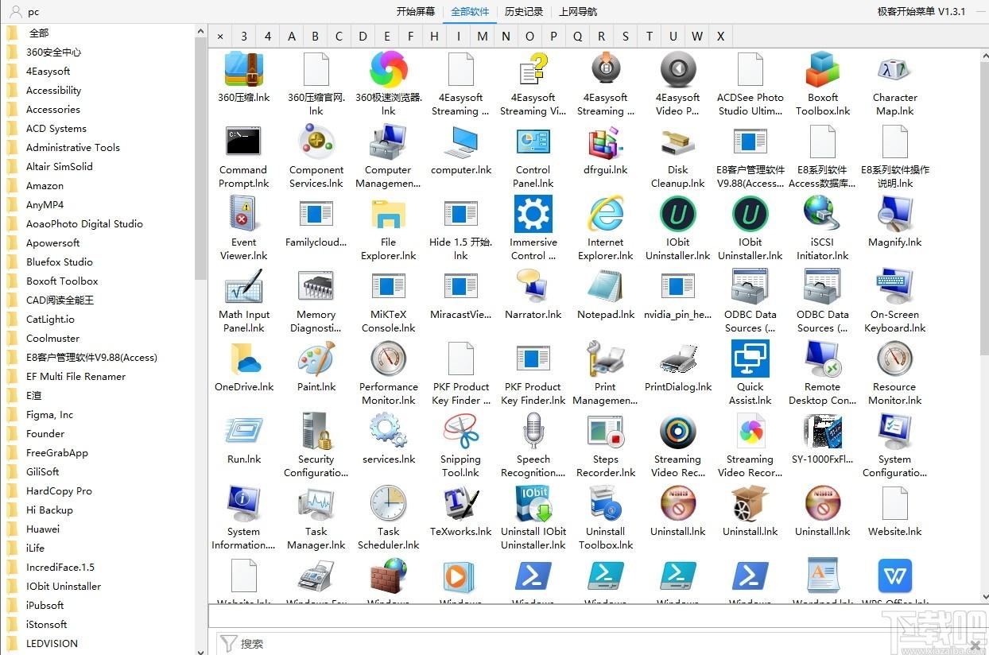Open Internet Explorer shortcut

pyautogui.click(x=605, y=214)
